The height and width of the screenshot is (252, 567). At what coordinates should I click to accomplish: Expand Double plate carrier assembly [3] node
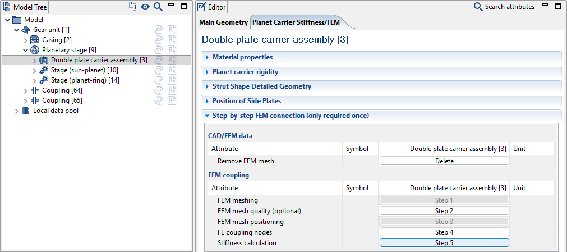pyautogui.click(x=34, y=60)
